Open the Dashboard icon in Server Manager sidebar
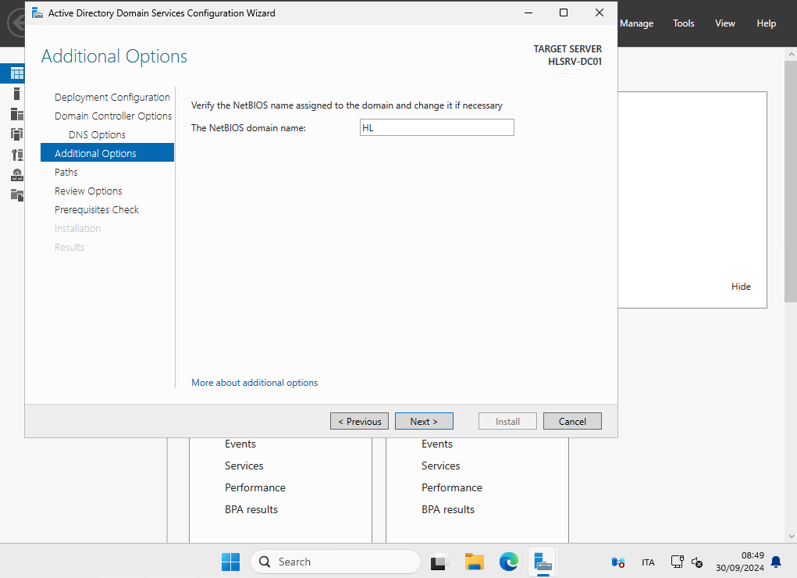 [x=16, y=74]
